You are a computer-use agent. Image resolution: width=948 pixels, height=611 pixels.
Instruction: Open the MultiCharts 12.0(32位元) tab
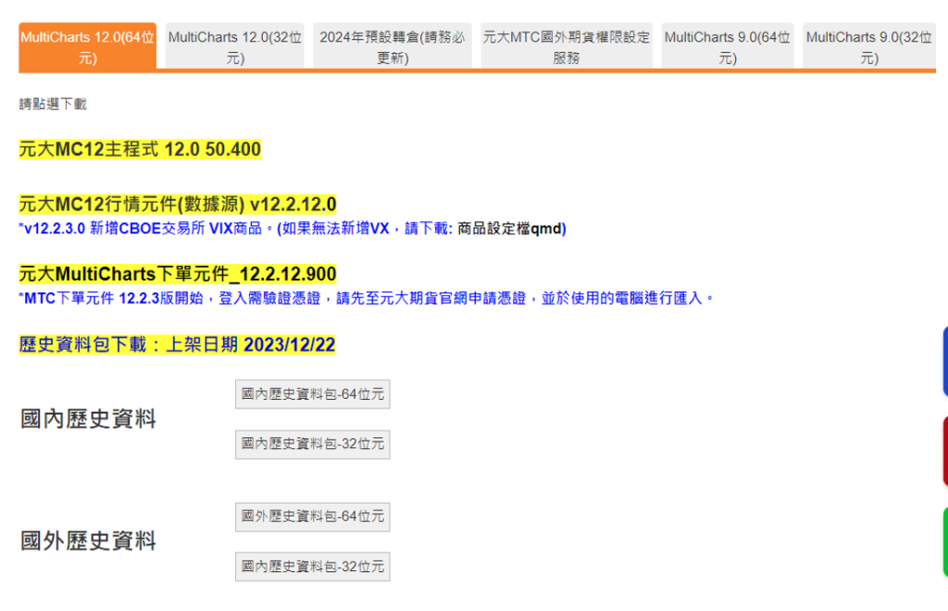point(235,47)
